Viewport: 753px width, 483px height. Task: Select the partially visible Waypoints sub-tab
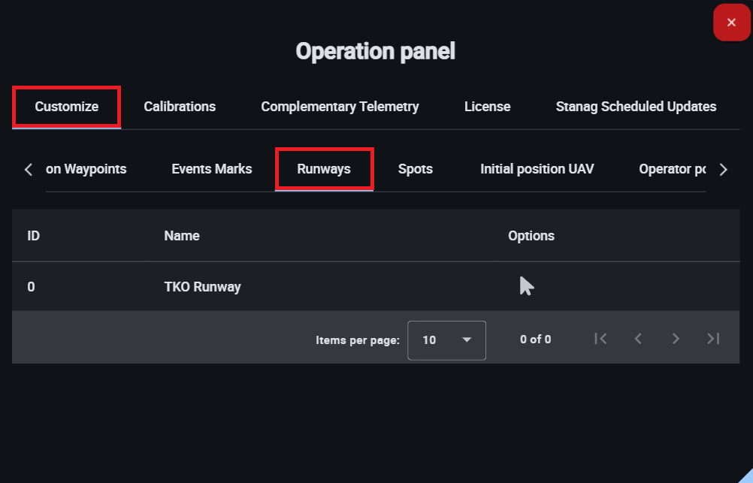pos(86,169)
